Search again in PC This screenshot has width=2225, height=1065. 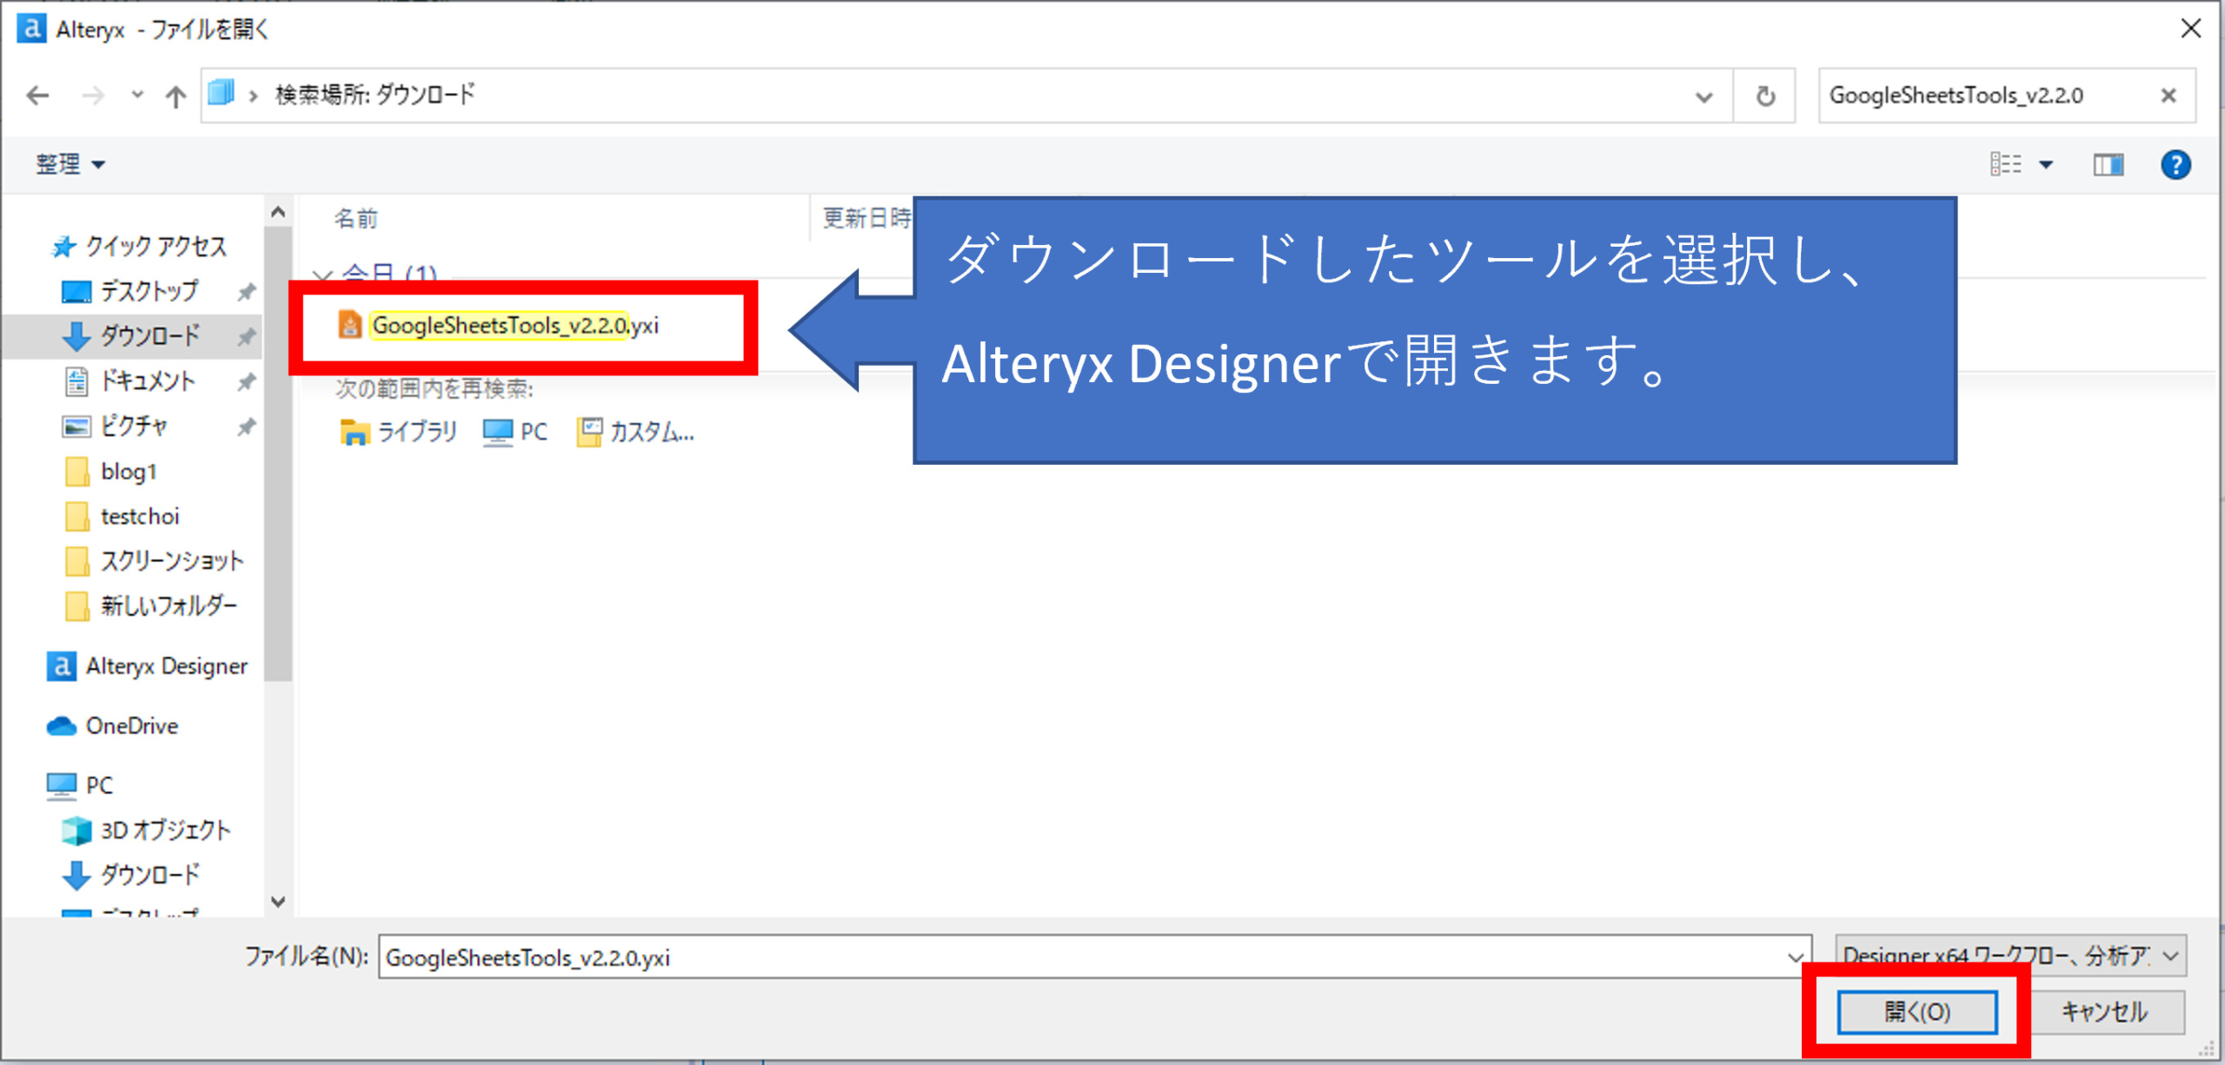click(515, 432)
